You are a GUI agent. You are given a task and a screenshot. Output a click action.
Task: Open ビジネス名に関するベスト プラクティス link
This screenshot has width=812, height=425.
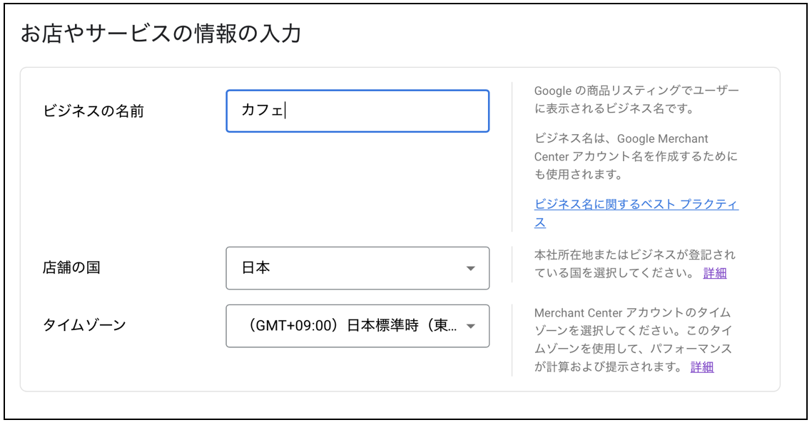tap(636, 205)
